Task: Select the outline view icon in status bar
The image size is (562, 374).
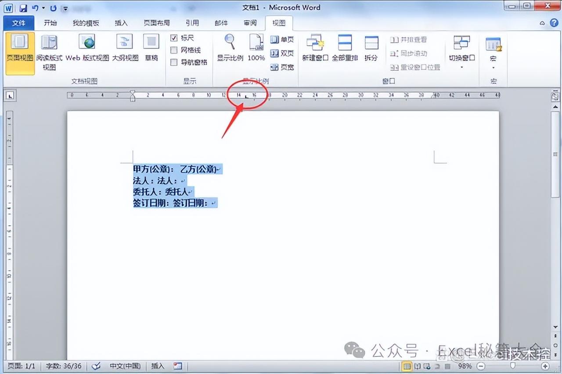Action: pos(438,366)
